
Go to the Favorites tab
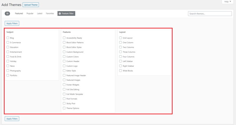(50, 13)
